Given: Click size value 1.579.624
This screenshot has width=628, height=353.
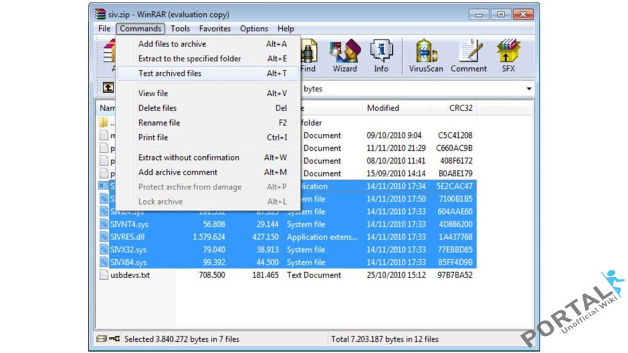Looking at the screenshot, I should tap(209, 237).
